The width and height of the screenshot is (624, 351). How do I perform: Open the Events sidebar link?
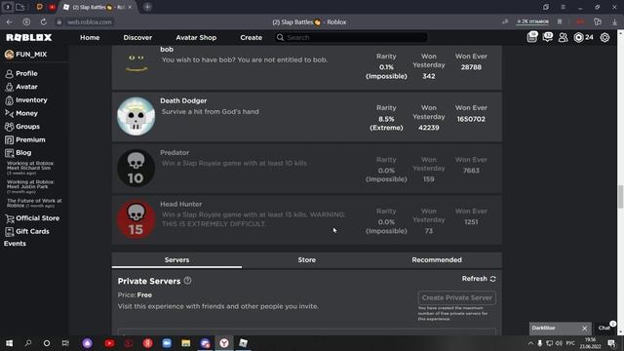point(15,244)
